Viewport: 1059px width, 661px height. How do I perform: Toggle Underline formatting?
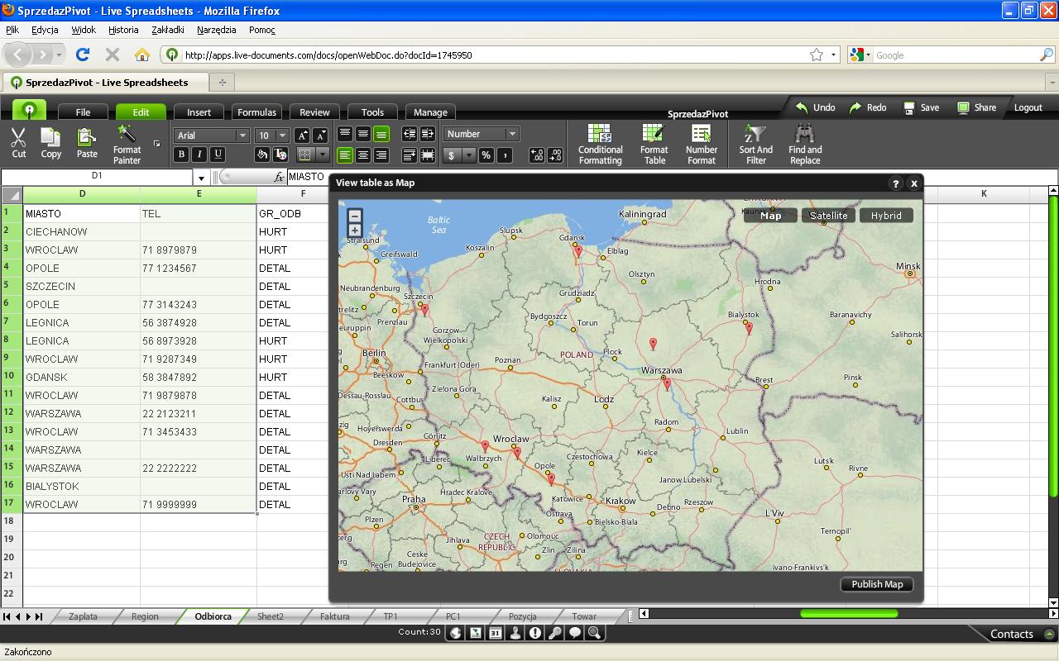point(218,155)
